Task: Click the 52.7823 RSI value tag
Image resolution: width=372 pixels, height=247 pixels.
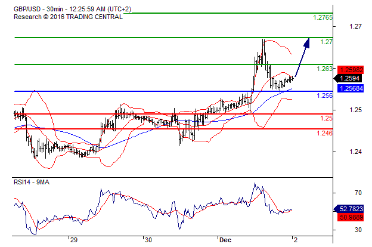Action: point(349,209)
